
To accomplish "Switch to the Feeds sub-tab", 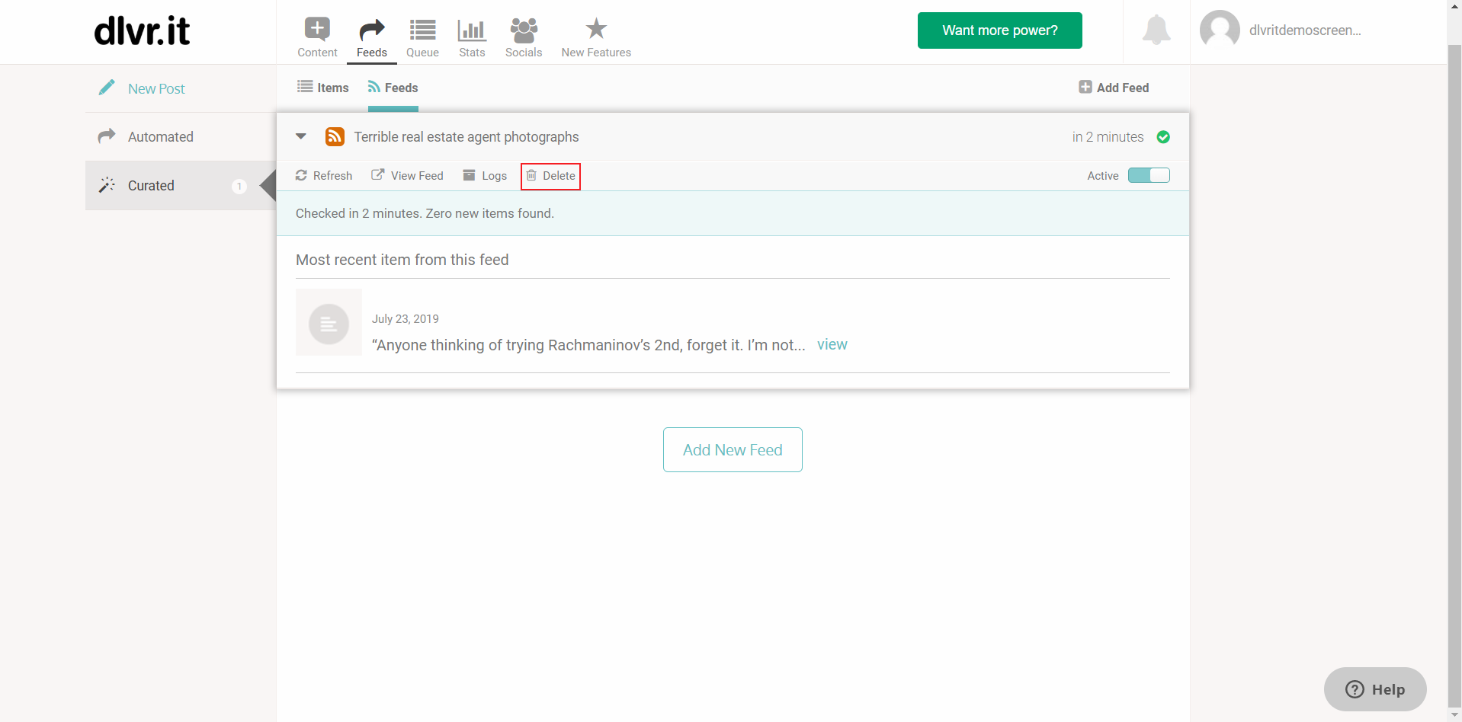I will 393,88.
